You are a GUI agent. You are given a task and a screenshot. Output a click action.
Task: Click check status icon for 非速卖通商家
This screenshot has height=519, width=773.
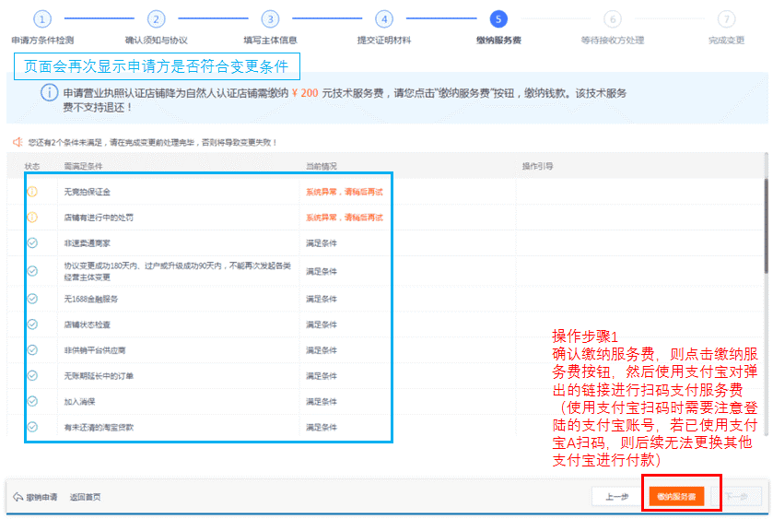point(32,243)
